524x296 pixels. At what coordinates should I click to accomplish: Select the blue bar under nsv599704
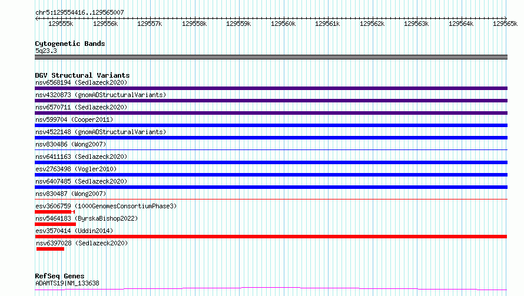pyautogui.click(x=271, y=125)
